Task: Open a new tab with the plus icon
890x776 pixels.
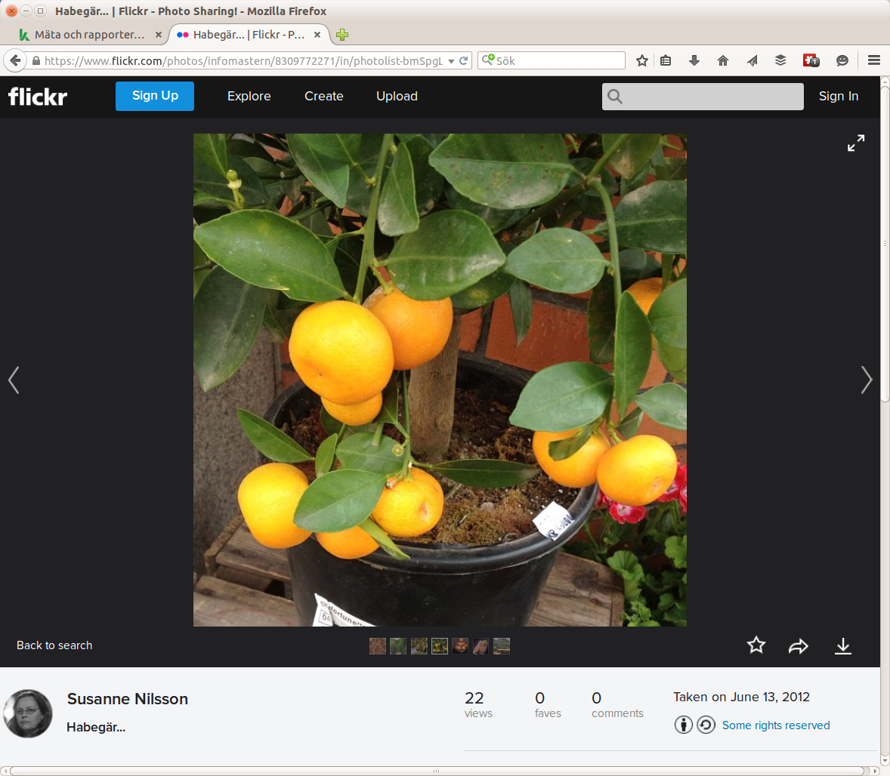Action: click(342, 35)
